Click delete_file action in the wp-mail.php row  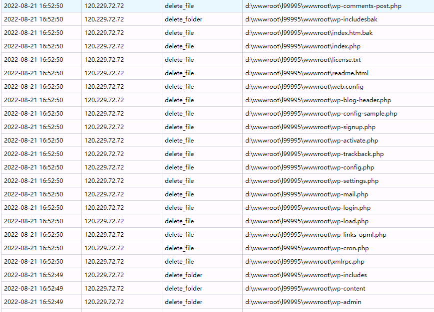click(x=179, y=194)
